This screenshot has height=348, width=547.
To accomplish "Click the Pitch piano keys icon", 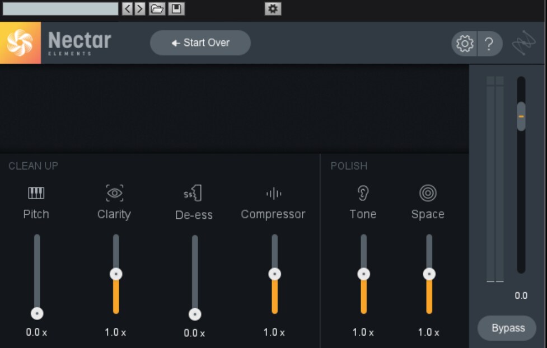I will 36,193.
